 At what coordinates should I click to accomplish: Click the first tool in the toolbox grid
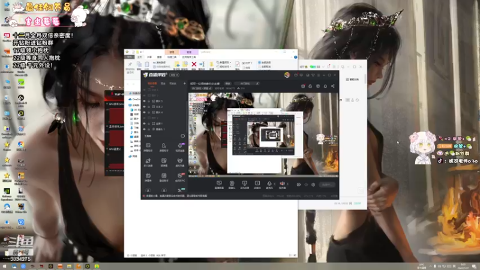click(x=148, y=147)
